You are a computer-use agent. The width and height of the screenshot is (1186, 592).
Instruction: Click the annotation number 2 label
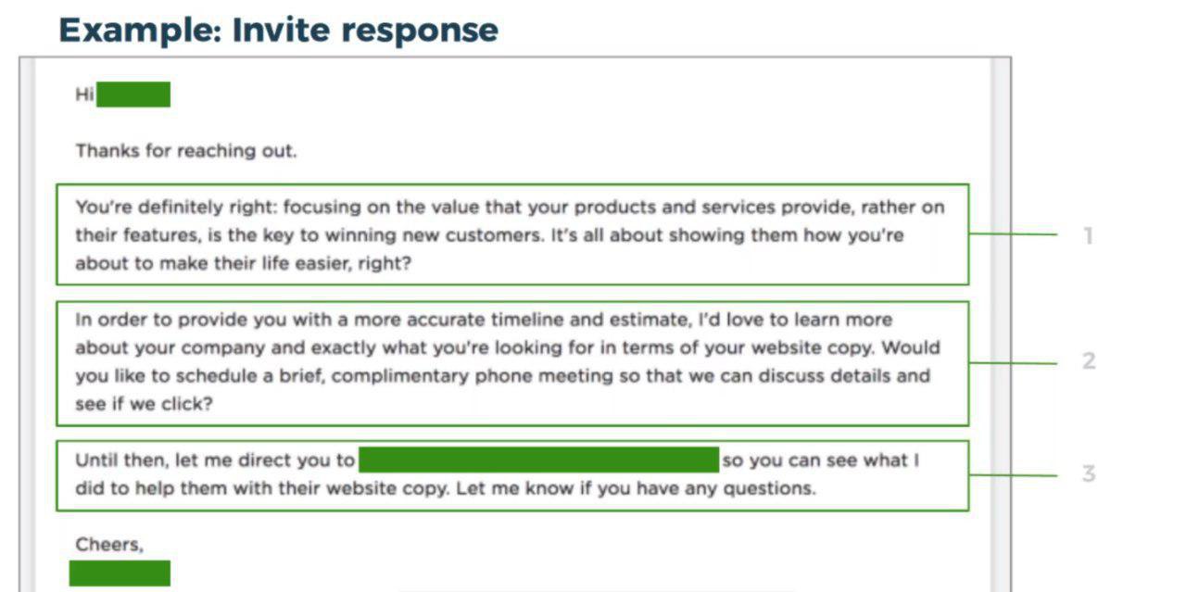pos(1089,360)
